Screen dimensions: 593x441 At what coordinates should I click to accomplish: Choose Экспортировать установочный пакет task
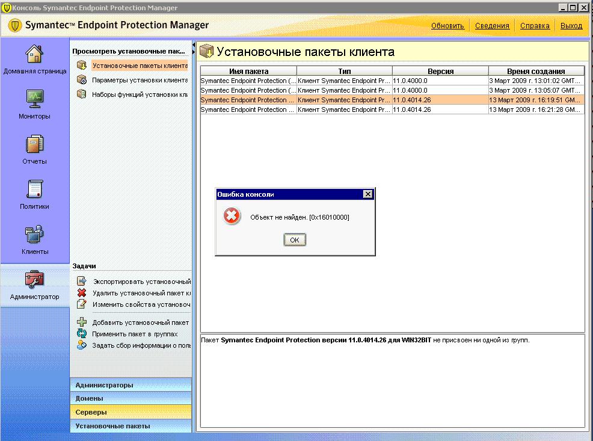point(142,282)
